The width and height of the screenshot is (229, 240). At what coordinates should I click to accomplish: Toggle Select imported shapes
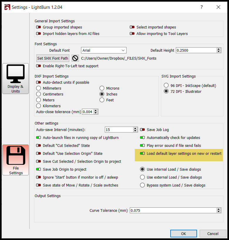pyautogui.click(x=132, y=27)
